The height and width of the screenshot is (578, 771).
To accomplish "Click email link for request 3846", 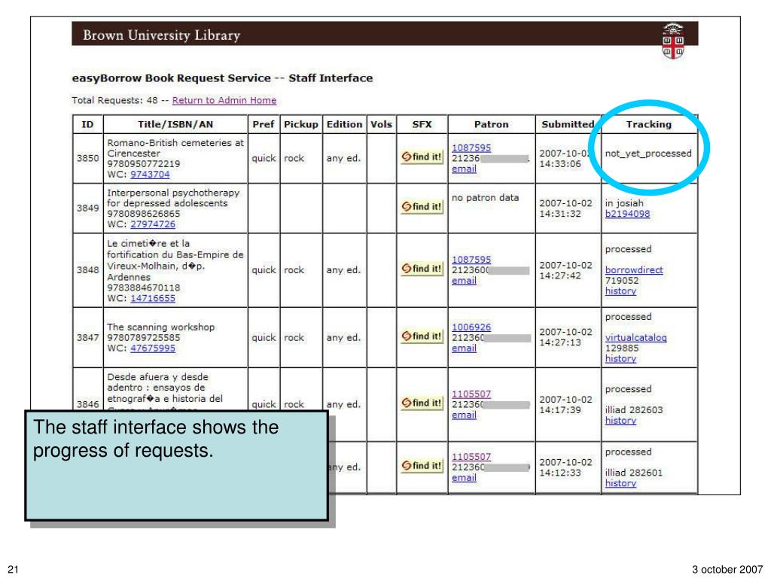I will pyautogui.click(x=464, y=415).
